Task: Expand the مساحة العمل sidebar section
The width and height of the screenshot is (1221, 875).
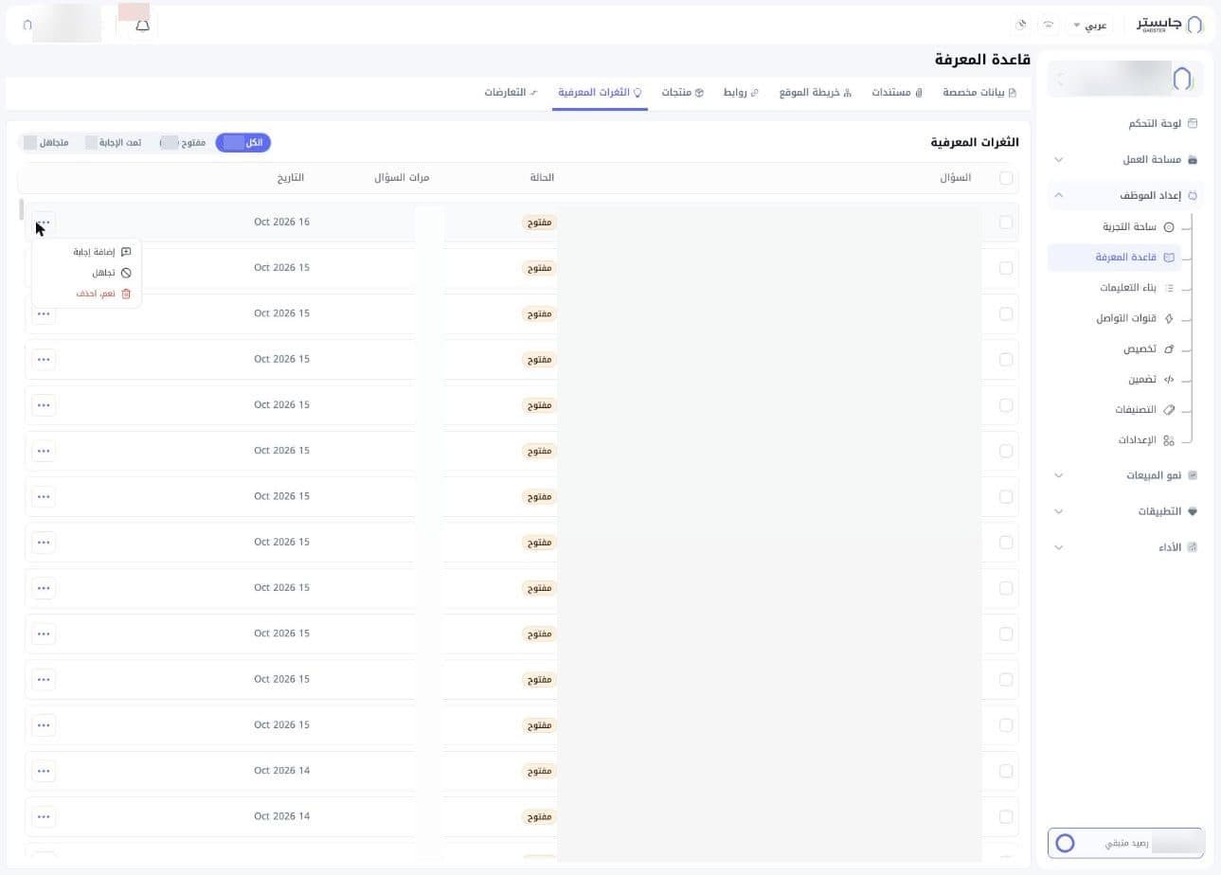Action: pyautogui.click(x=1124, y=159)
